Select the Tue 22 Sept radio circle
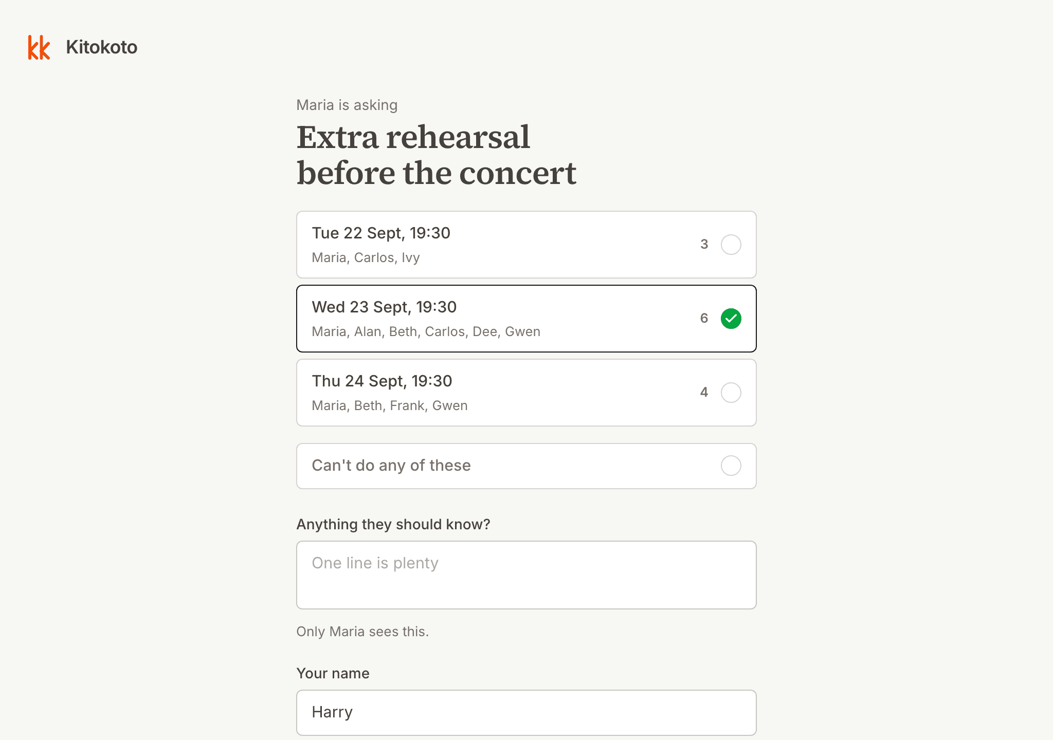 731,245
